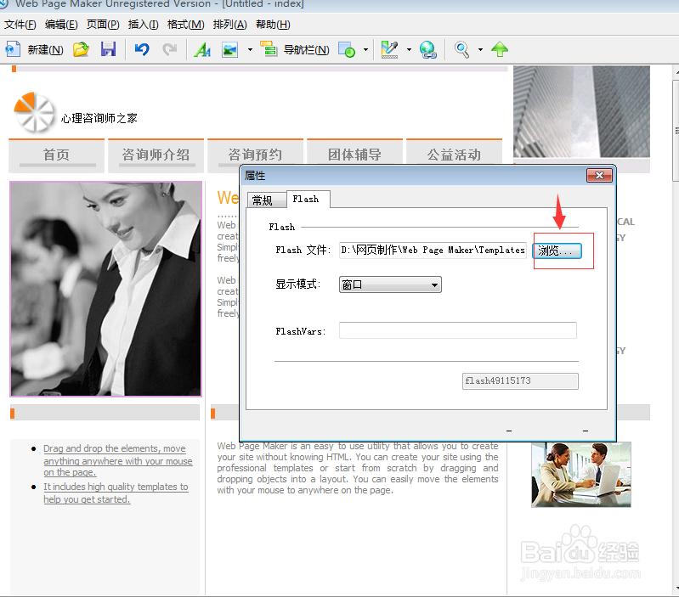Click the magnifier zoom icon

pos(461,50)
